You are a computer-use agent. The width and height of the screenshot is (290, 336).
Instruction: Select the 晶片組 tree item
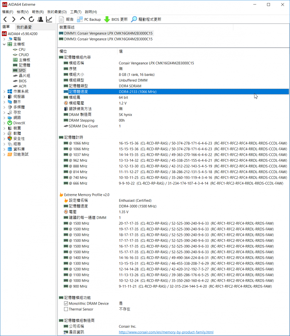tap(25, 76)
